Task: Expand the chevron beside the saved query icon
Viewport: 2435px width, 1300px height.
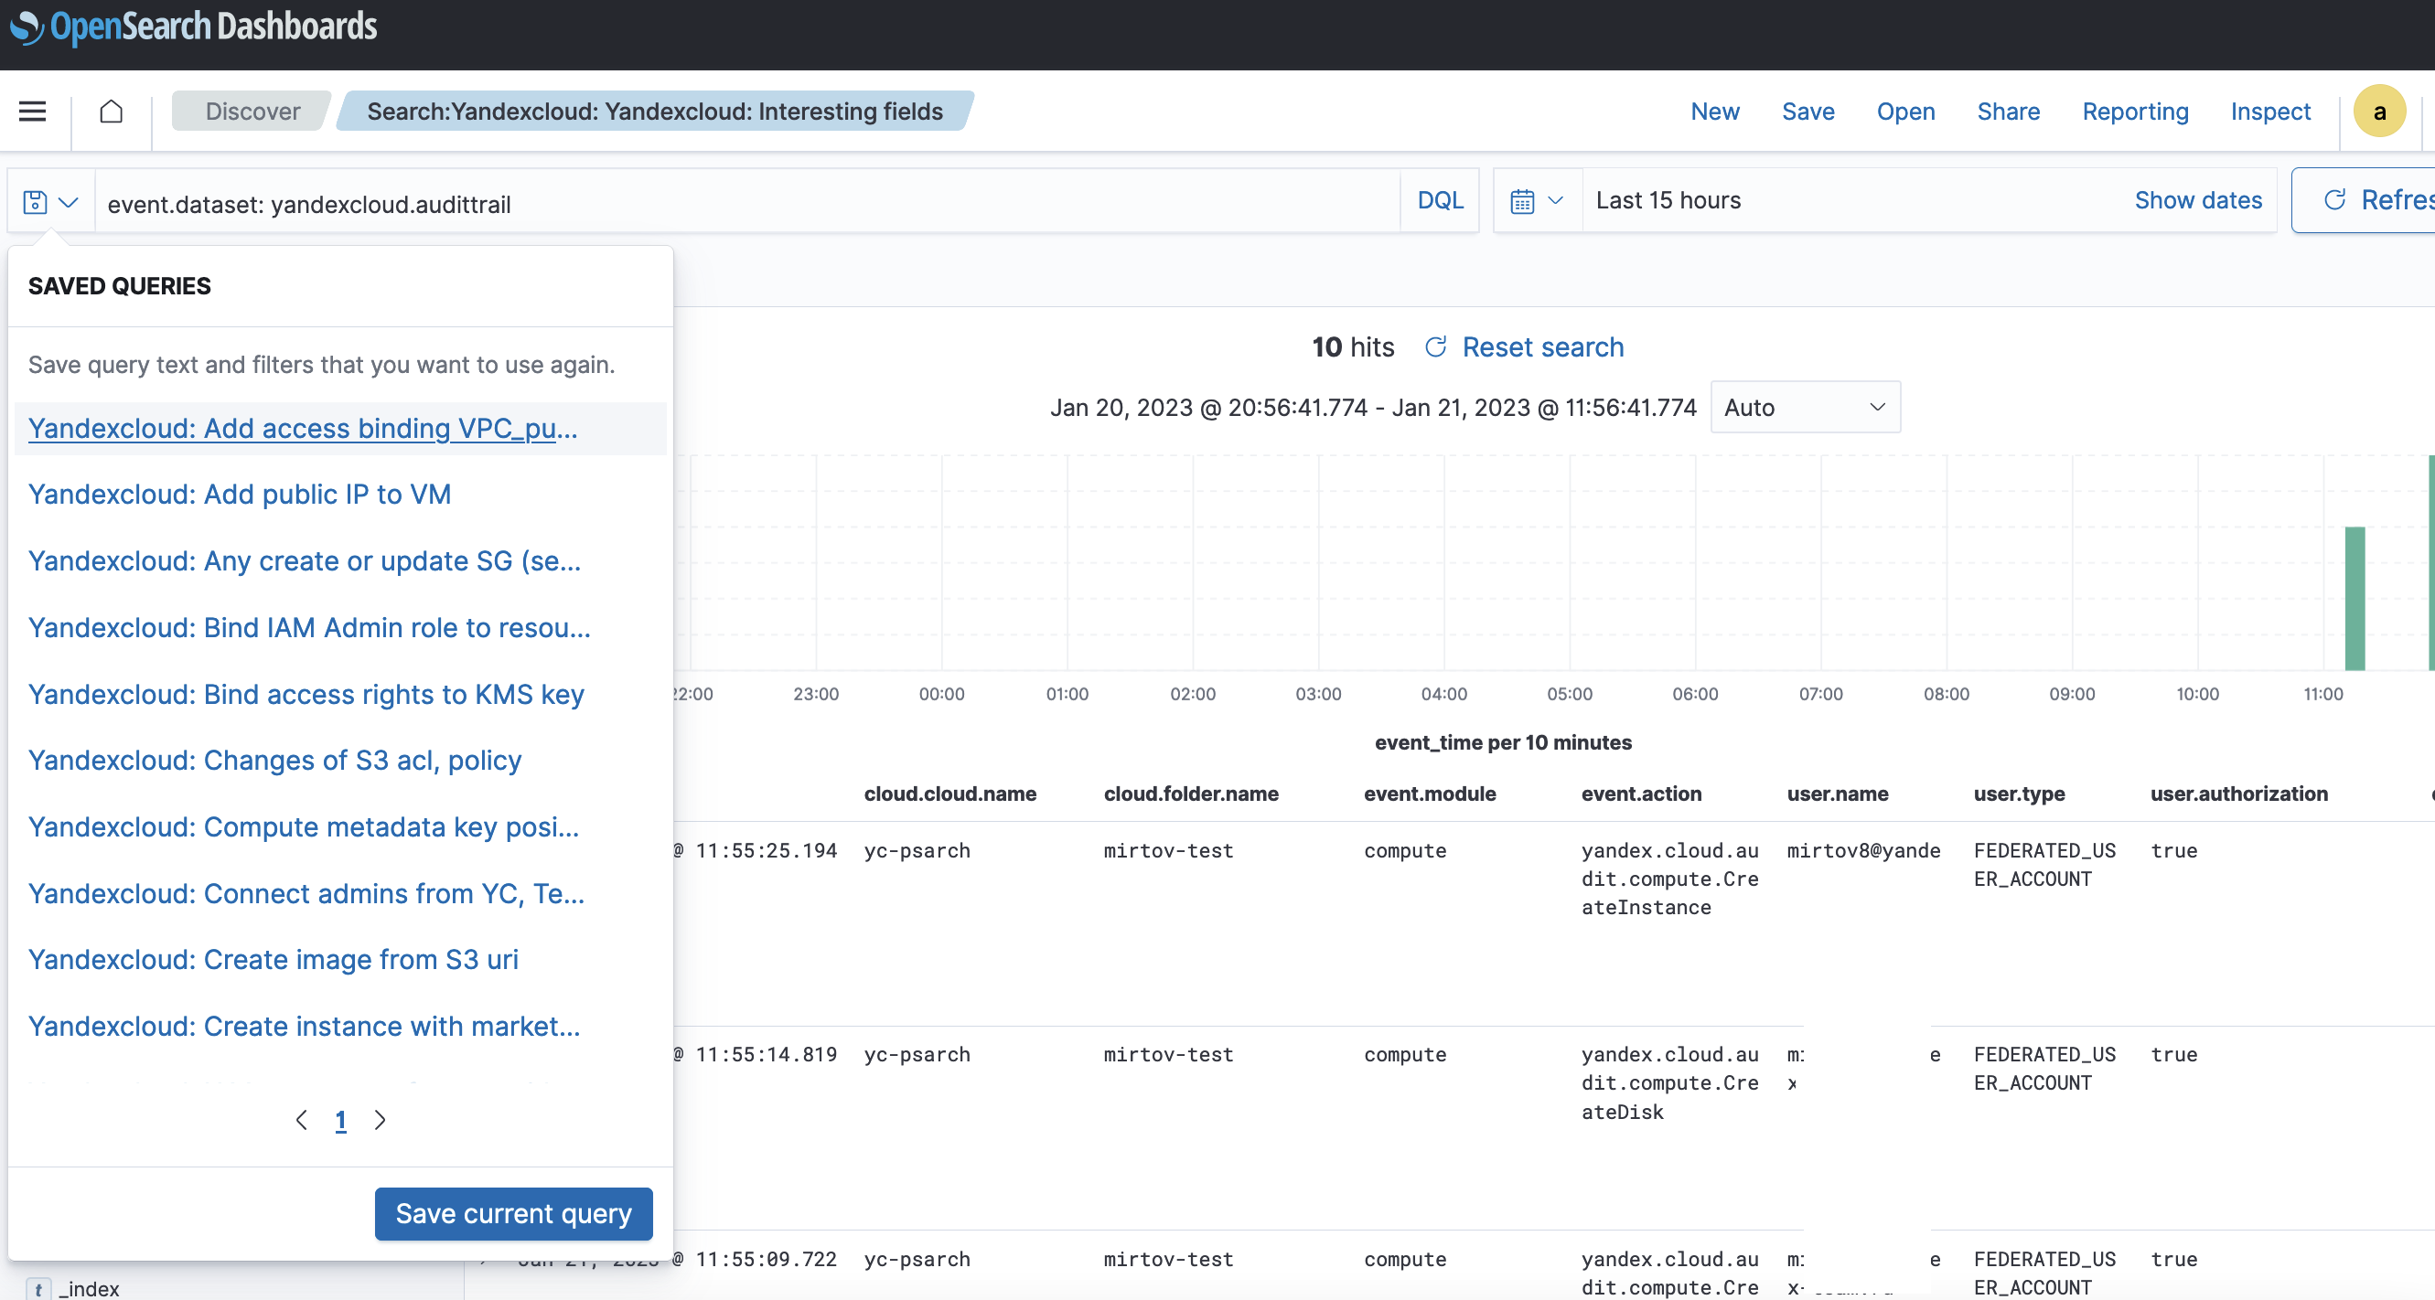Action: pyautogui.click(x=67, y=202)
